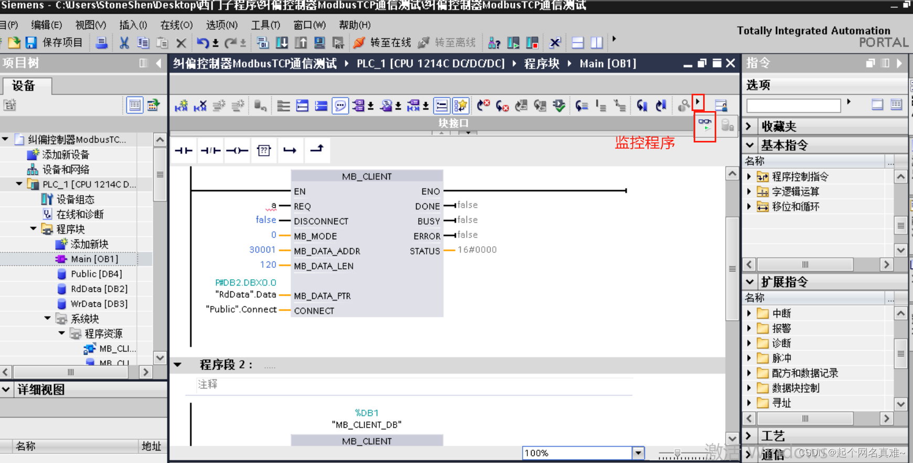
Task: Click the delete network icon in editor toolbar
Action: [x=200, y=106]
